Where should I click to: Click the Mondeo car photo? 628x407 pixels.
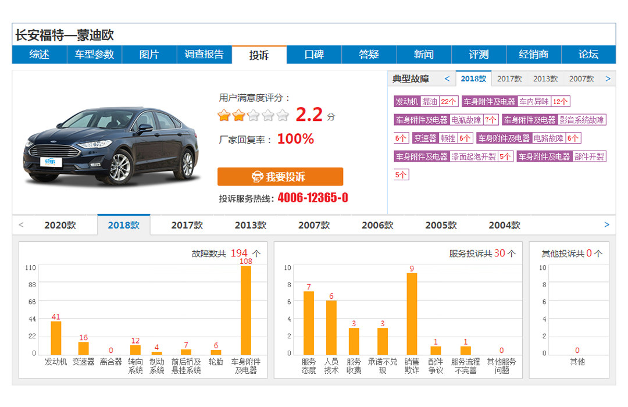click(112, 144)
